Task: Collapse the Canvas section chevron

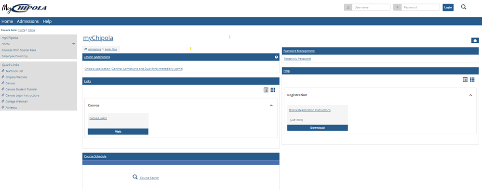Action: point(271,106)
